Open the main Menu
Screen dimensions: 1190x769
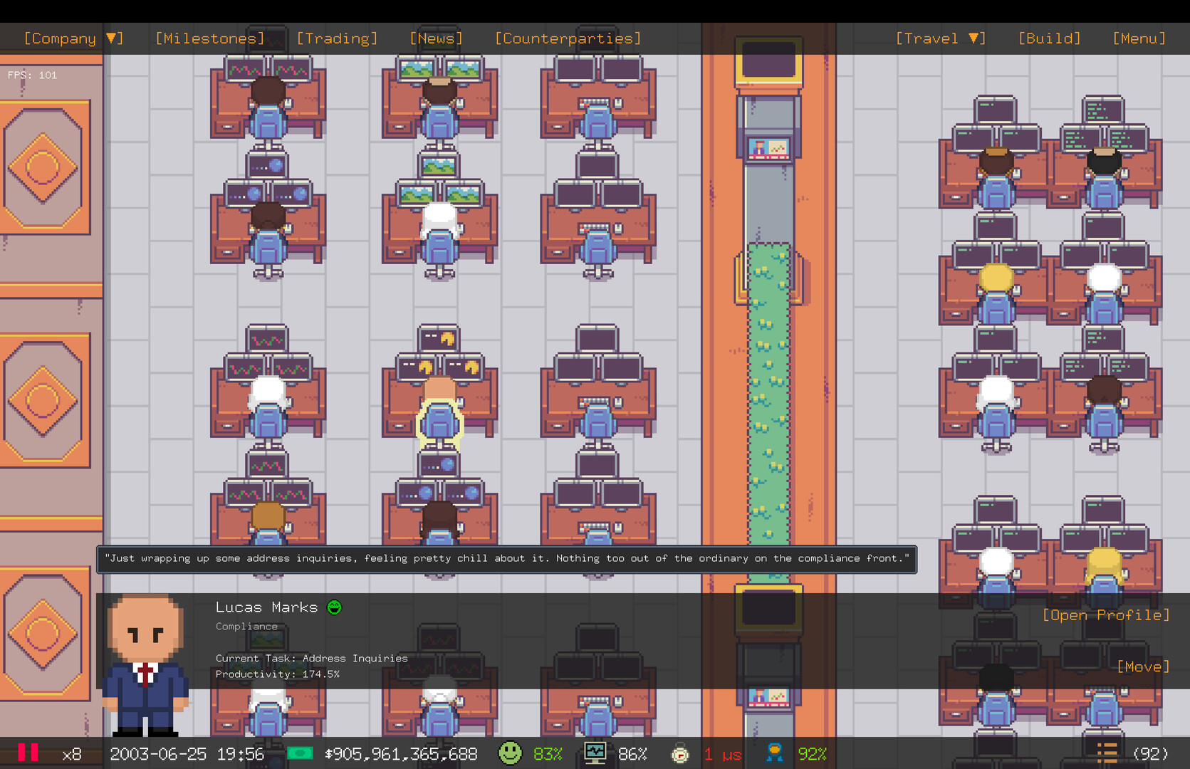(1139, 38)
